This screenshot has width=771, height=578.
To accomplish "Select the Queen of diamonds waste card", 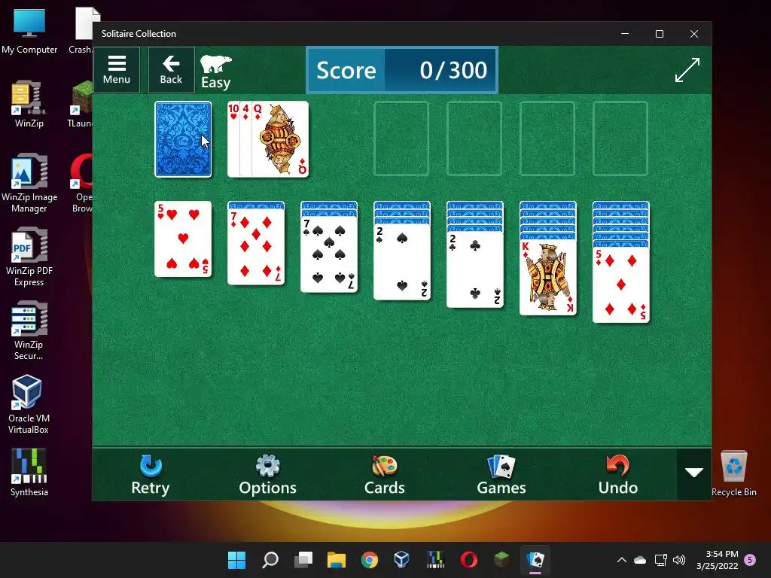I will tap(280, 139).
